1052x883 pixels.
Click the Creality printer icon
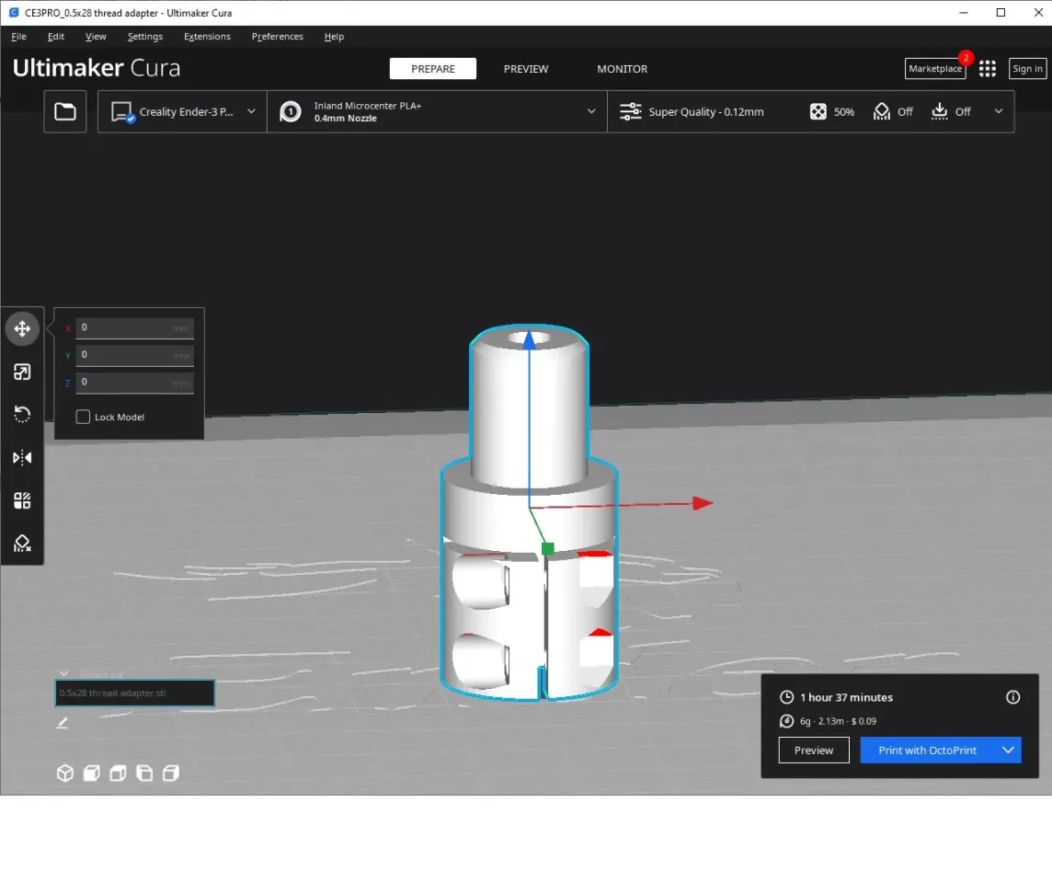pyautogui.click(x=123, y=112)
